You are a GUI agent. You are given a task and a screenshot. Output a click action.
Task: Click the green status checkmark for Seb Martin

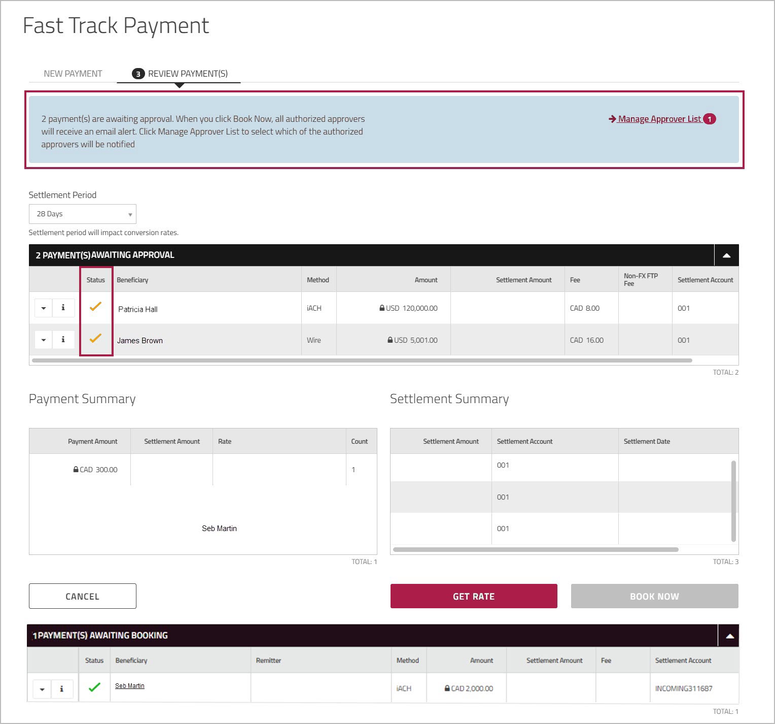tap(94, 687)
